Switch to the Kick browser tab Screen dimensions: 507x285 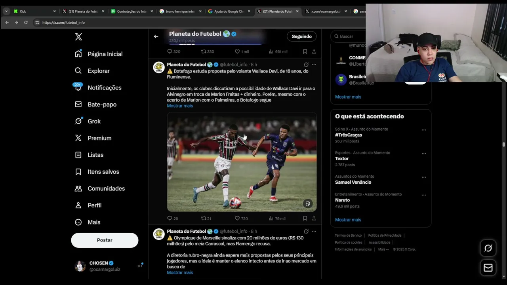pyautogui.click(x=34, y=11)
